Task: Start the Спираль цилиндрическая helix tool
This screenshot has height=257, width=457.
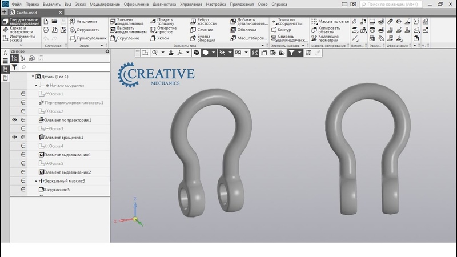Action: 288,38
